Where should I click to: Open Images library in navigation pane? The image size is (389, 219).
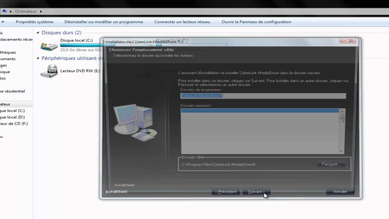pos(3,65)
